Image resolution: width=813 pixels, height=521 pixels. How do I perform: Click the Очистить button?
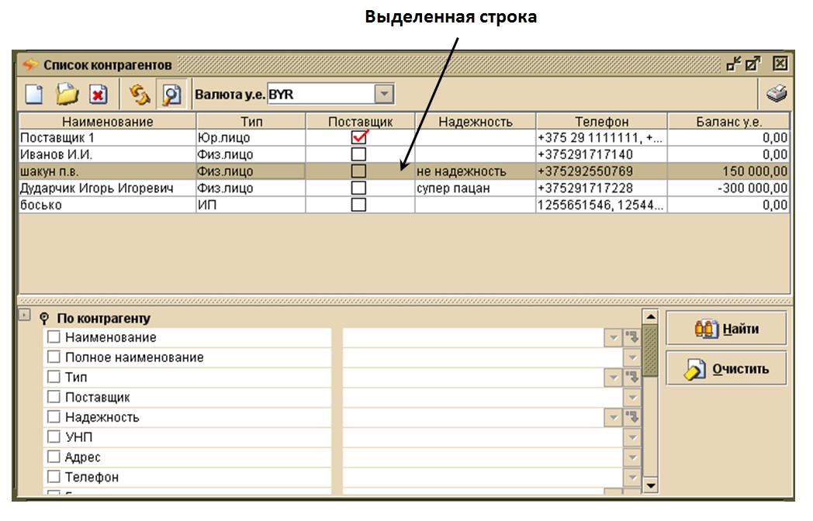726,368
